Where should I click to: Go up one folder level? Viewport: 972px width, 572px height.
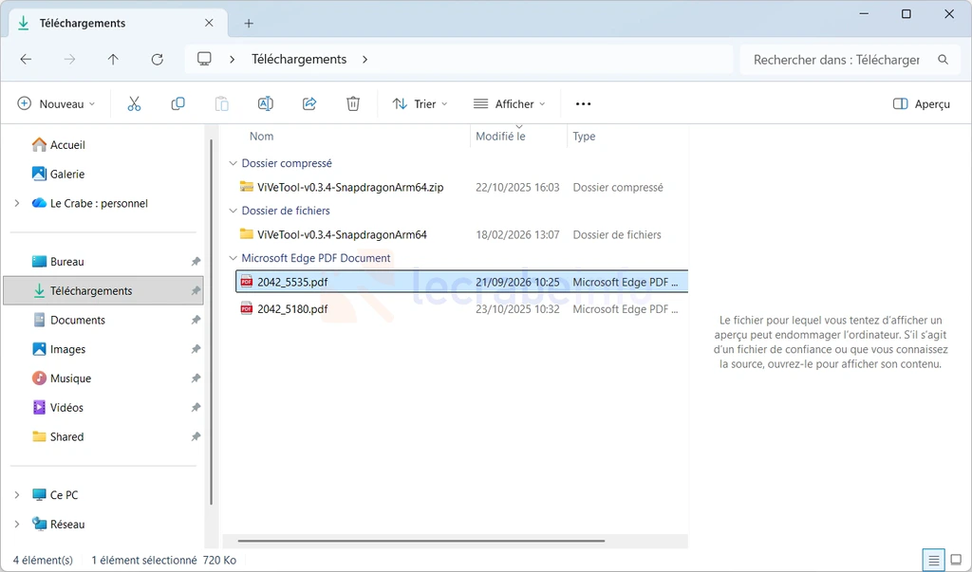(113, 60)
